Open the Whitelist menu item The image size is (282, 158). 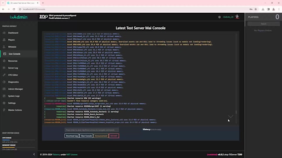[x=12, y=47]
